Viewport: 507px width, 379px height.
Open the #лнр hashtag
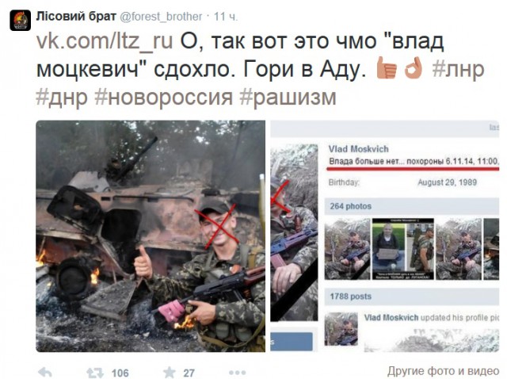click(458, 69)
